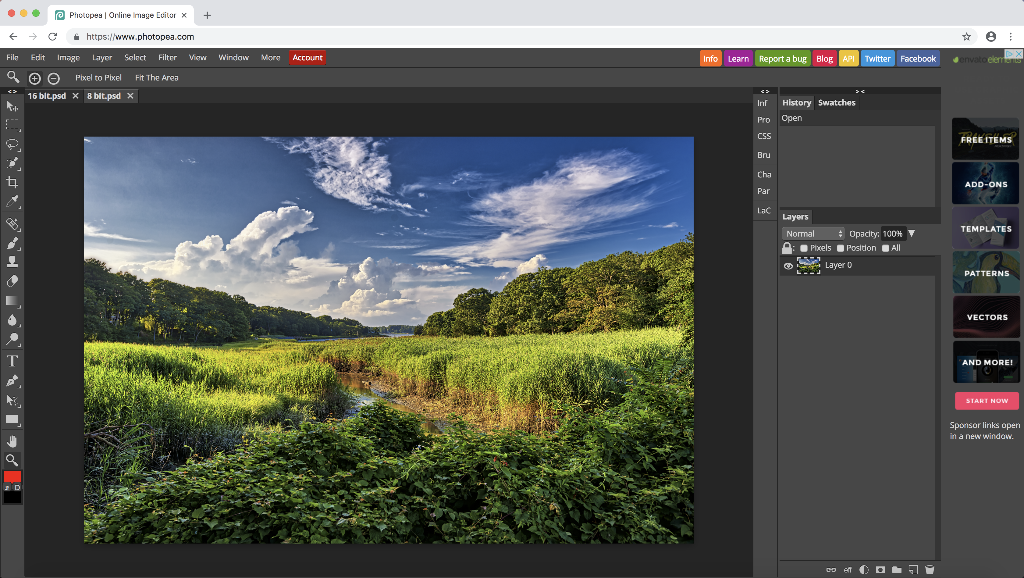Select the Clone Stamp tool
The width and height of the screenshot is (1024, 578).
point(12,262)
